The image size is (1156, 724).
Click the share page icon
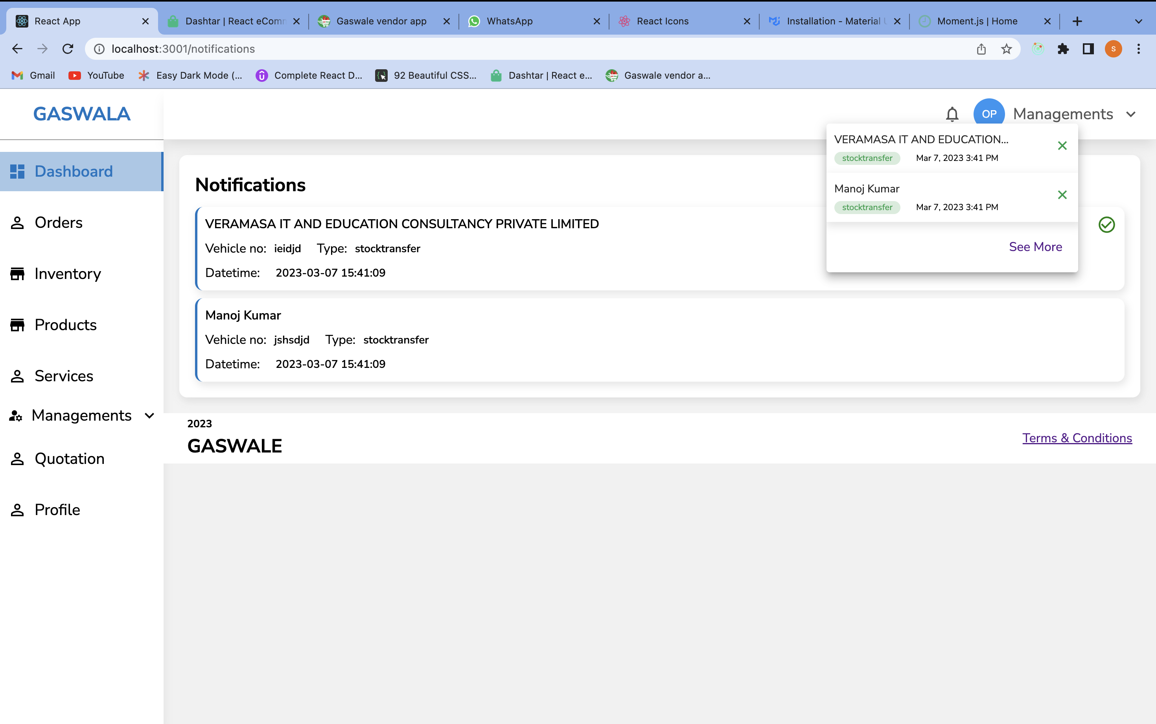point(981,49)
